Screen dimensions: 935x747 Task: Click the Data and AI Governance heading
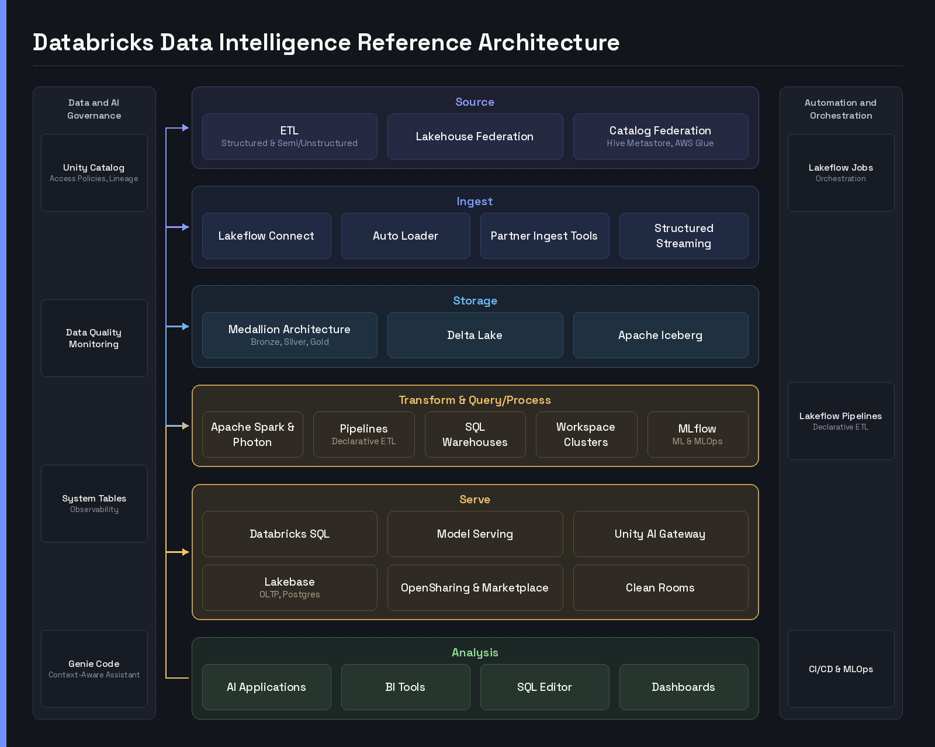coord(94,109)
